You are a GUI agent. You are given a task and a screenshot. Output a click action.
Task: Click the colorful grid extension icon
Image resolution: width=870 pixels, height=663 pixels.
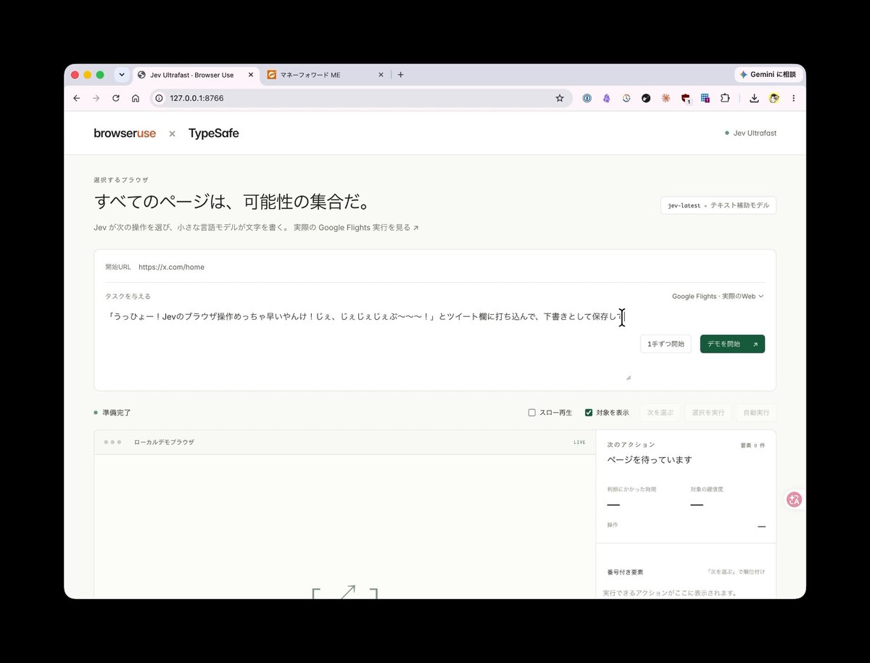(705, 98)
